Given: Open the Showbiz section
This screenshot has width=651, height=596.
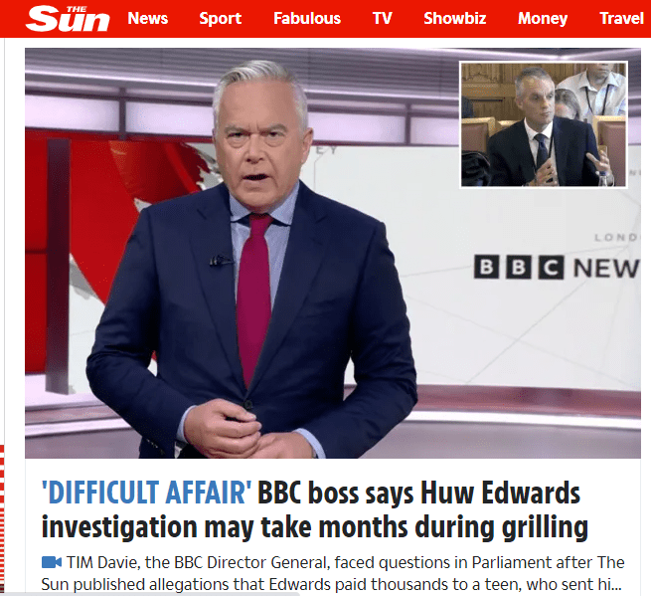Looking at the screenshot, I should [x=454, y=18].
